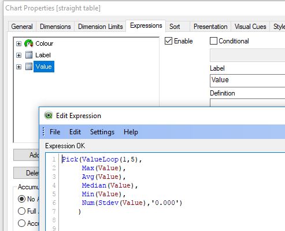Click the Label expression table icon
Viewport: 285px width, 231px height.
pyautogui.click(x=29, y=55)
